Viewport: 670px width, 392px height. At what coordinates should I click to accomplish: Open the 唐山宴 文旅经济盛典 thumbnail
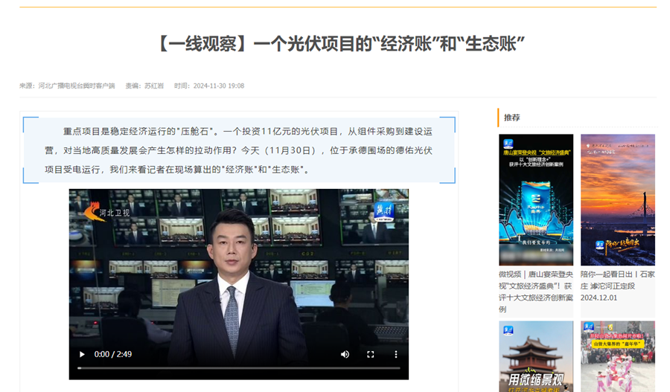535,199
